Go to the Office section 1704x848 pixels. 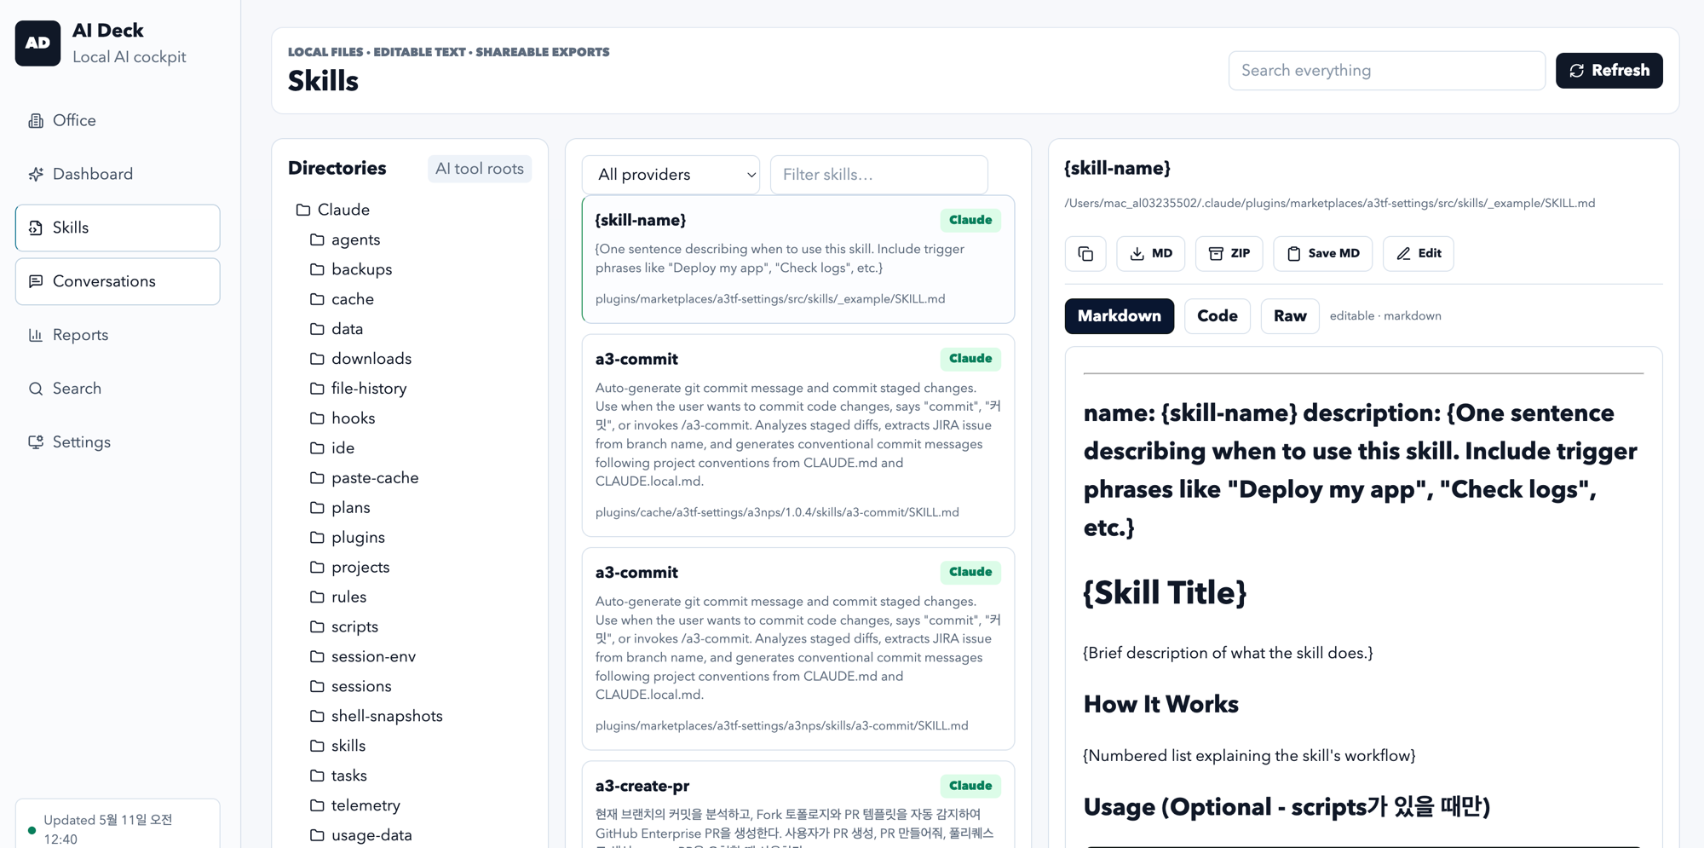(x=118, y=121)
